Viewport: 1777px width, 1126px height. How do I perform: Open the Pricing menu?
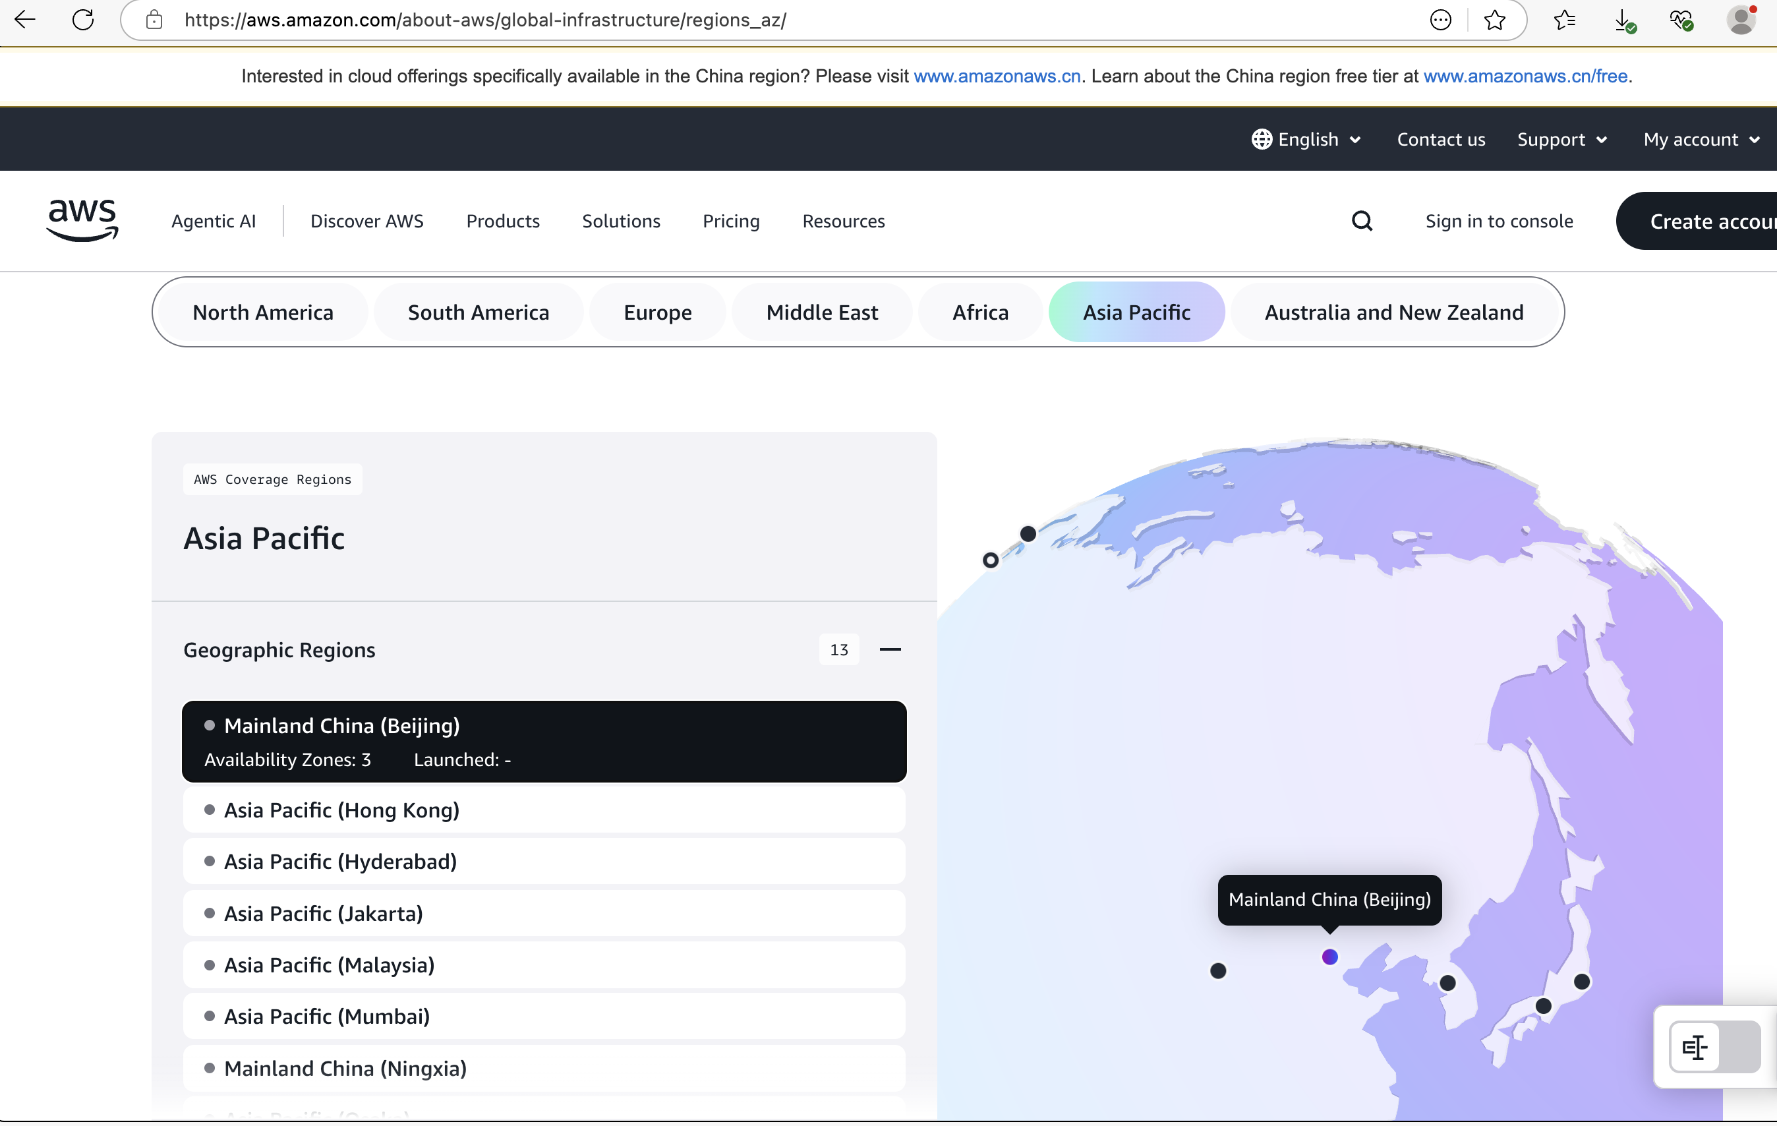point(730,221)
